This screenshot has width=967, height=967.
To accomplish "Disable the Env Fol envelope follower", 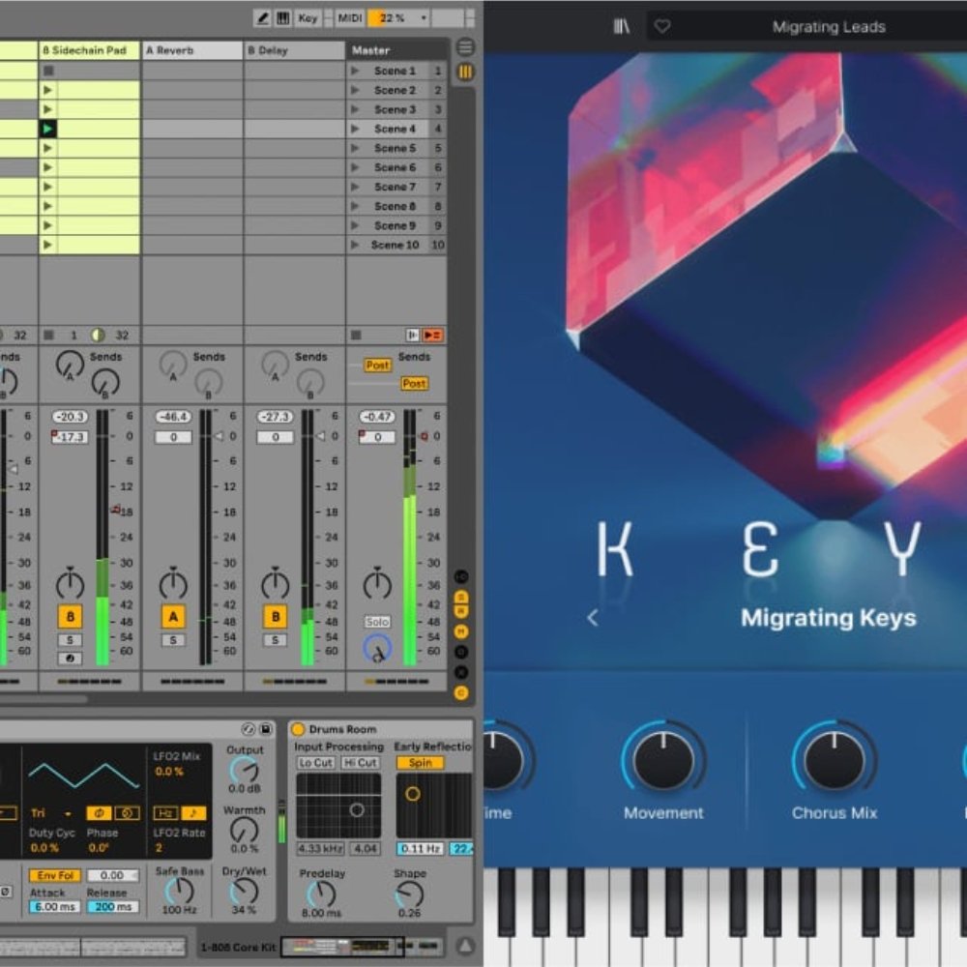I will tap(54, 876).
